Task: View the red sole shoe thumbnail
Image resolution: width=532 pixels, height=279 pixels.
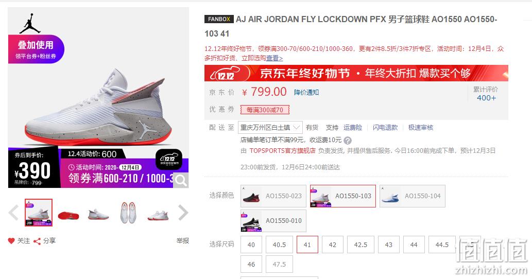Action: [68, 214]
